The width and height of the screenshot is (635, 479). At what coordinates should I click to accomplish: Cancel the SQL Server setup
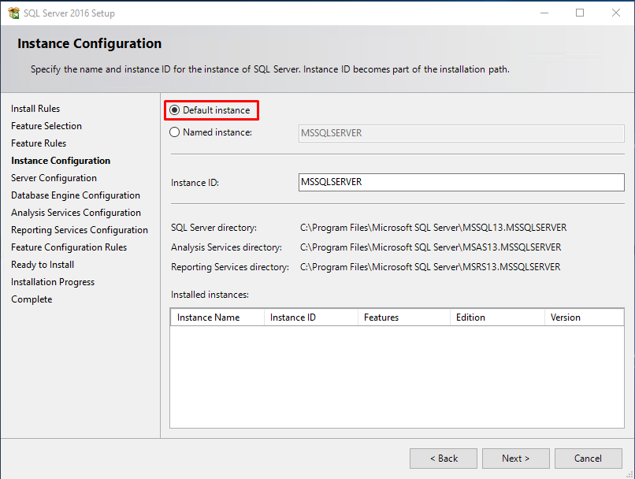click(588, 459)
